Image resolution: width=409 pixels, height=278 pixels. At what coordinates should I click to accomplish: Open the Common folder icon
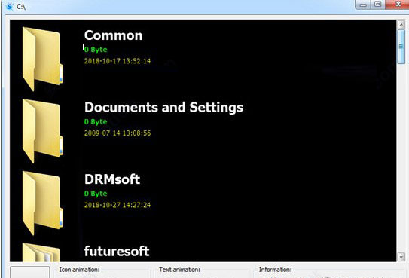click(x=43, y=60)
